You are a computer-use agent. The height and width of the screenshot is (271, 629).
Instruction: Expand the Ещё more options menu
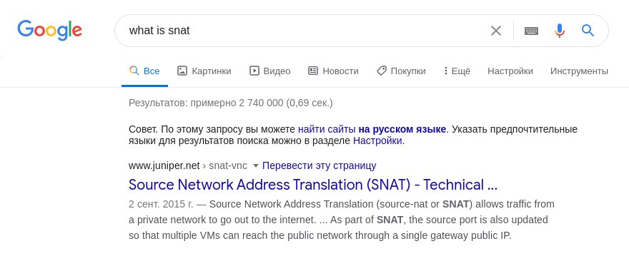pos(457,71)
